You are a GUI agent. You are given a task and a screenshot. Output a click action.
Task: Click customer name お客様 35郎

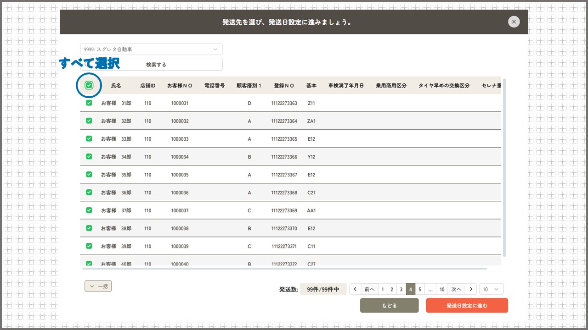pos(116,175)
